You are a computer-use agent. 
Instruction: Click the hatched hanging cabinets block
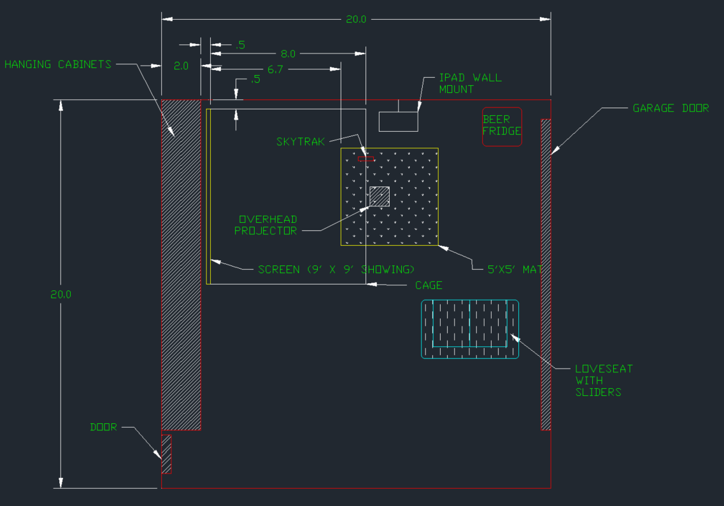pos(181,265)
